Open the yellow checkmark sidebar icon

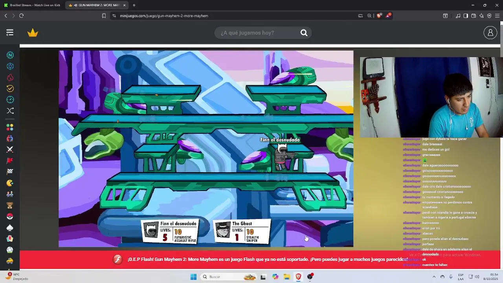[10, 88]
